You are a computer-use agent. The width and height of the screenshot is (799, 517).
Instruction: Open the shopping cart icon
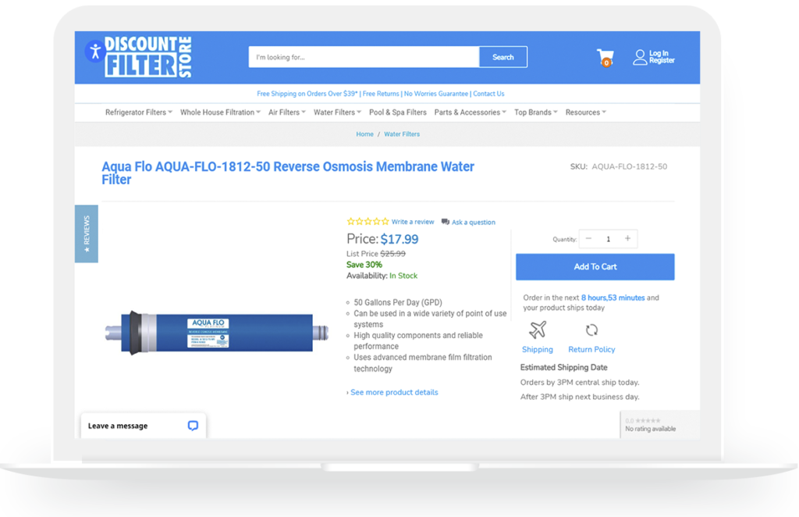605,57
